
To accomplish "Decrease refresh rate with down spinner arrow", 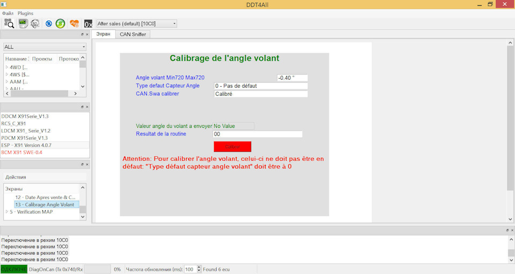I will click(x=198, y=271).
